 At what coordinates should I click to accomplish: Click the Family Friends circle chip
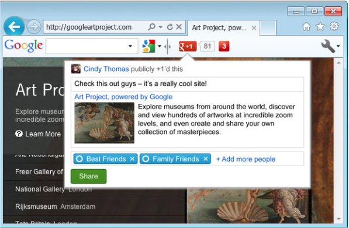click(175, 159)
